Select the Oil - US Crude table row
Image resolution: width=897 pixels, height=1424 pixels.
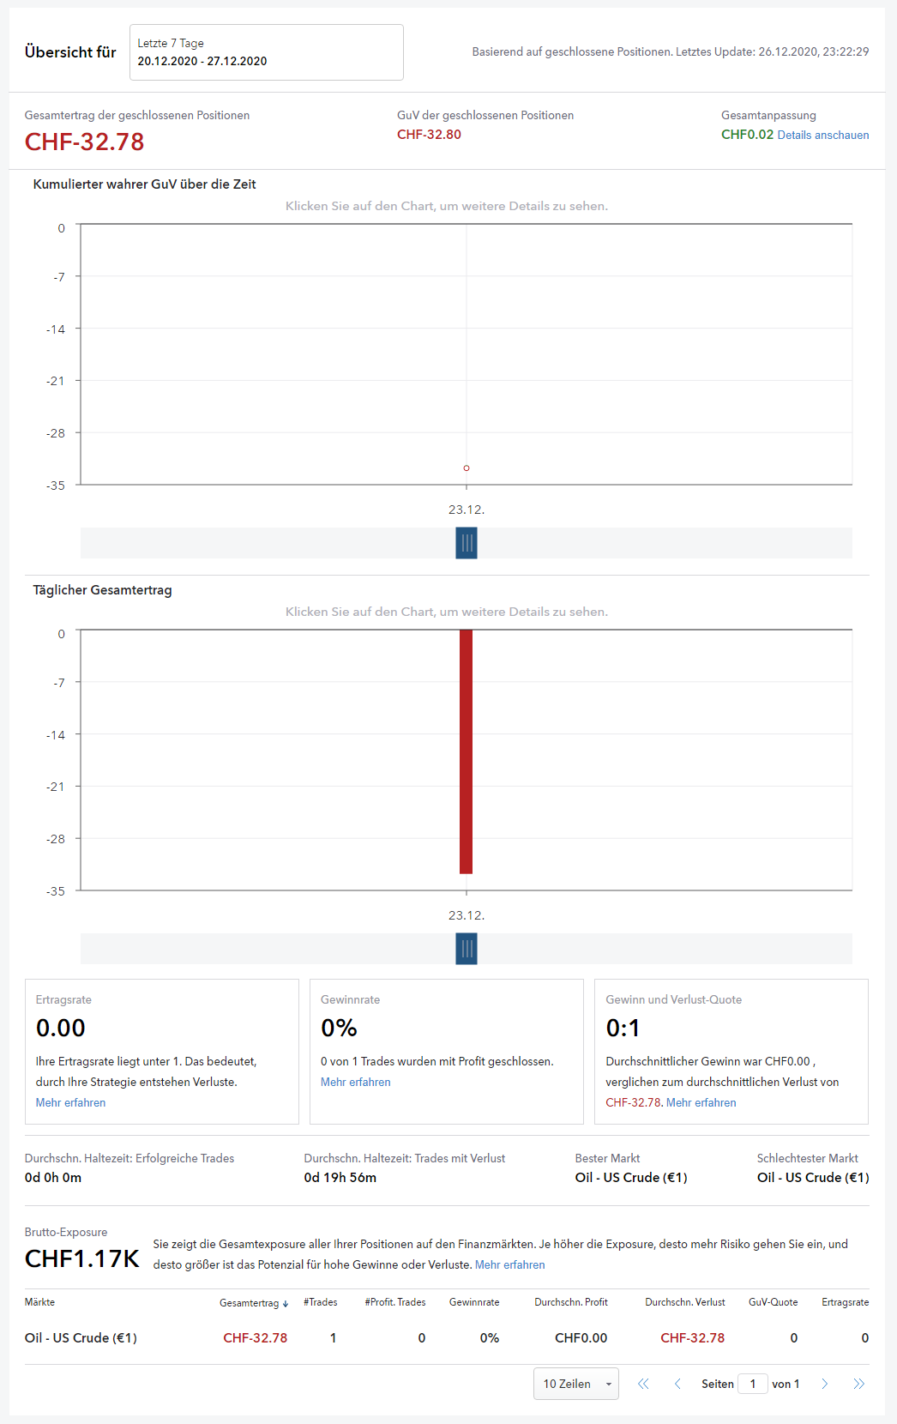coord(81,1338)
